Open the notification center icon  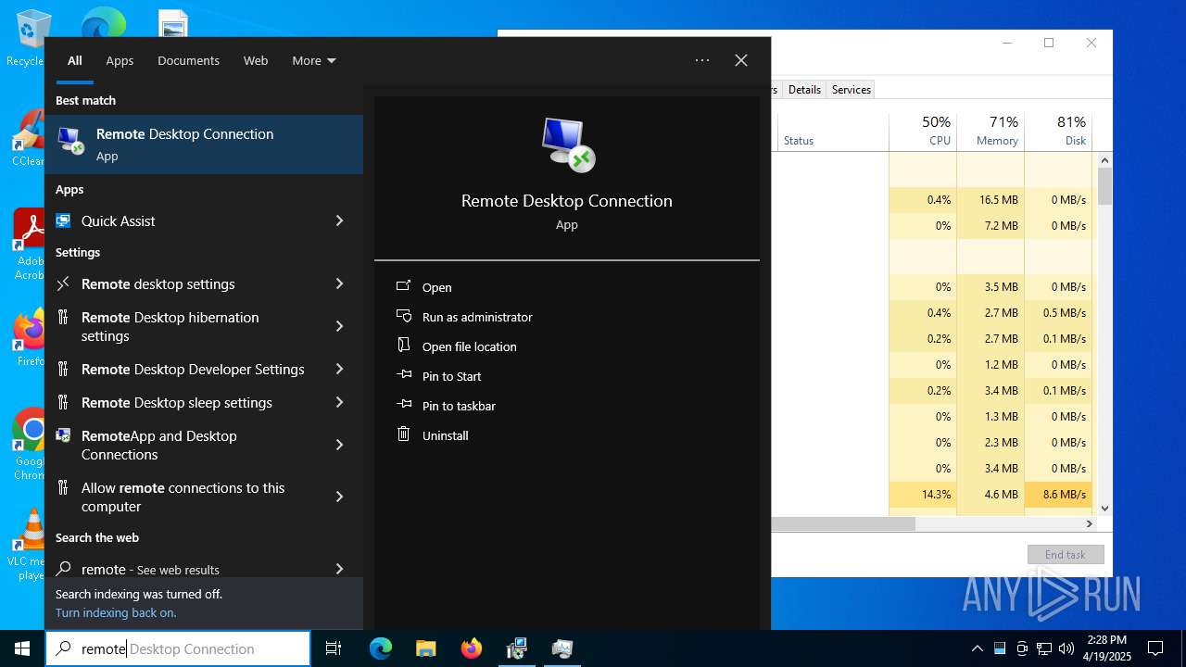[1155, 648]
